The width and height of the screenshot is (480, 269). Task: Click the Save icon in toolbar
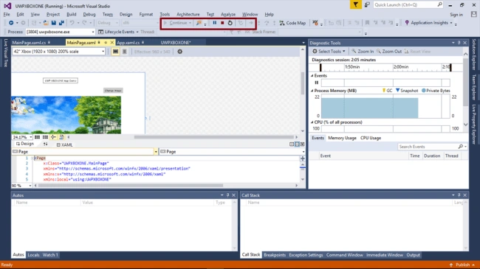54,23
